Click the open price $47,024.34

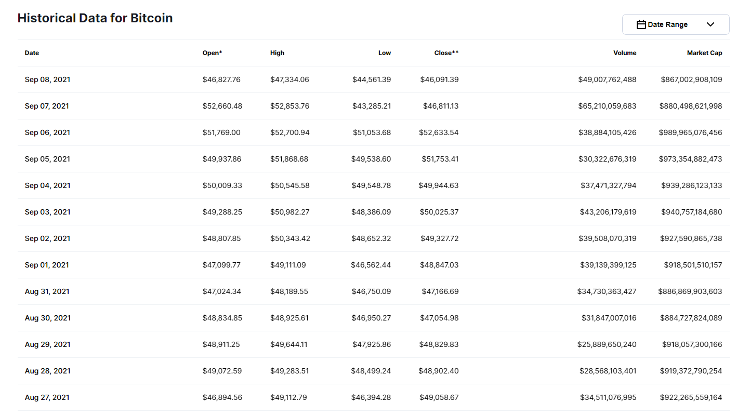(x=222, y=291)
